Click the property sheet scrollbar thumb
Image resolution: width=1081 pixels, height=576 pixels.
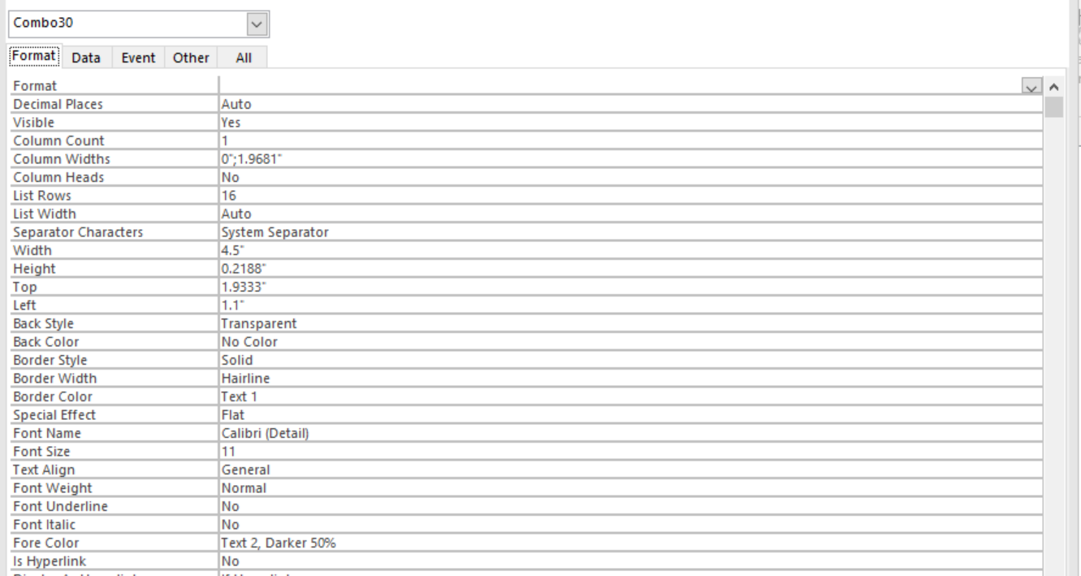[x=1053, y=106]
